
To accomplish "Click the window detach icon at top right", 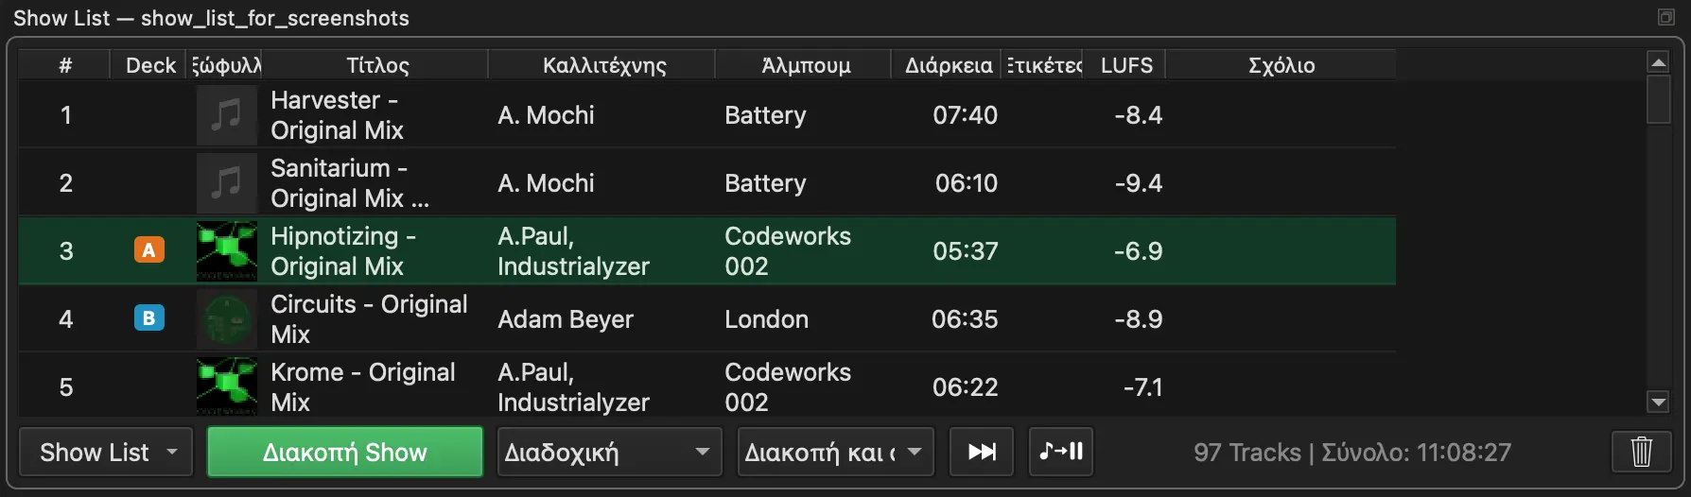I will point(1666,17).
